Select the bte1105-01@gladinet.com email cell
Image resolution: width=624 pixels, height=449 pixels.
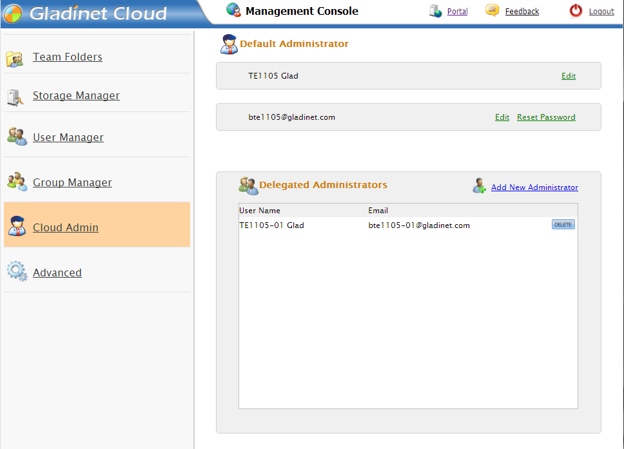[419, 225]
